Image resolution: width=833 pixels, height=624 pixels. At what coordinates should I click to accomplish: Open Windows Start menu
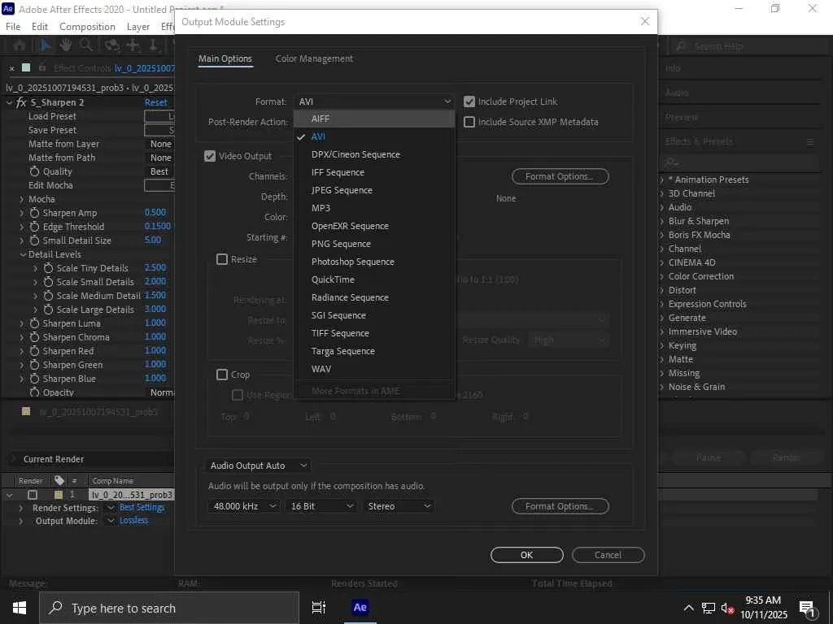[x=20, y=608]
